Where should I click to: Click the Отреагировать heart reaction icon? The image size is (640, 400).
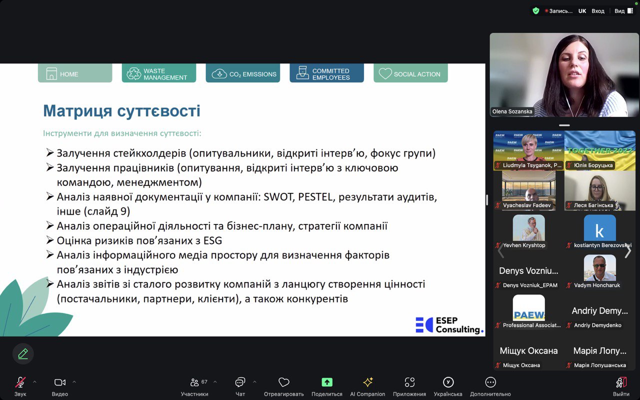point(283,382)
